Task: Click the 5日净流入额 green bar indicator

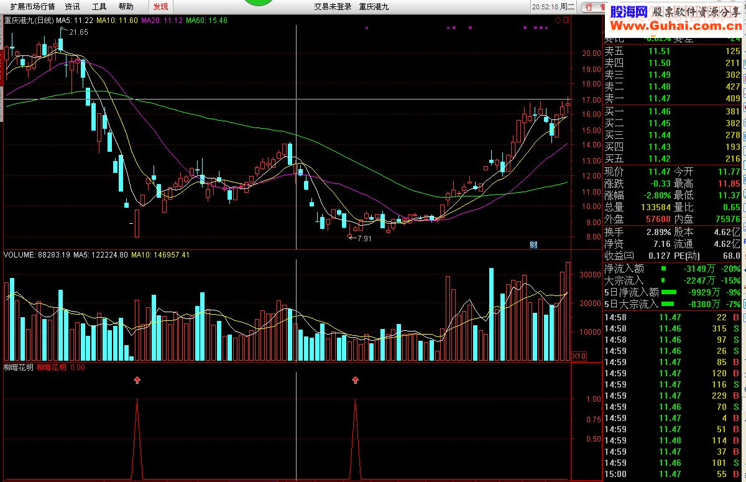Action: click(669, 292)
